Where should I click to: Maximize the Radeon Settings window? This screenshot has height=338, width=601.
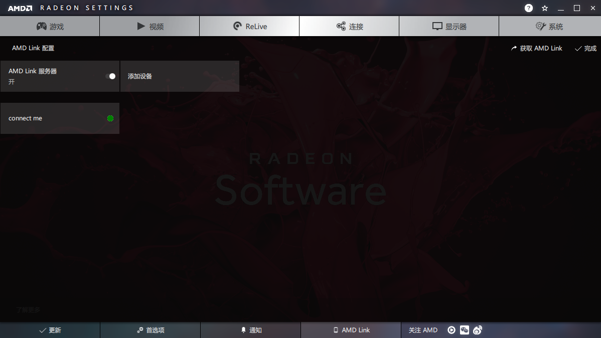577,8
